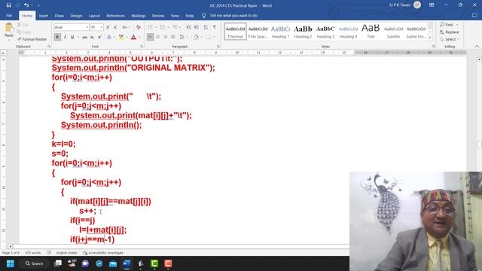Toggle Superscript formatting

point(99,37)
